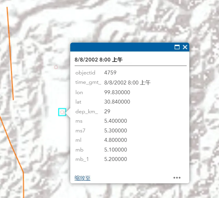This screenshot has height=198, width=219.
Task: Click the ml value 4.800000
Action: [116, 140]
